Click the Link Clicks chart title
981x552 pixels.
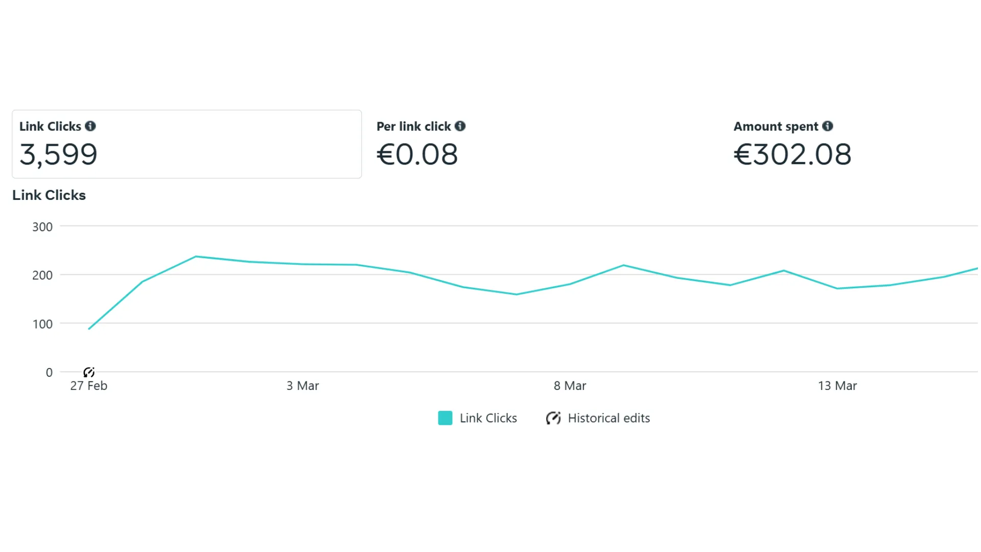point(49,195)
